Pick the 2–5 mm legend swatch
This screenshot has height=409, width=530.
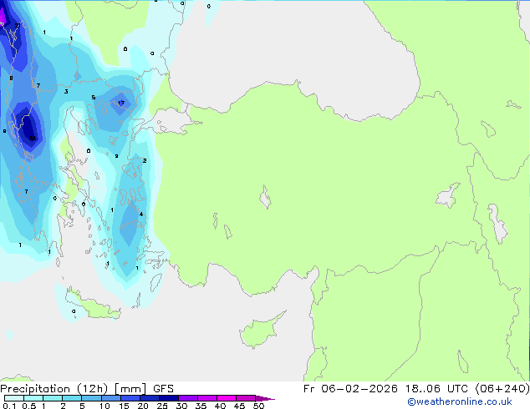72,398
